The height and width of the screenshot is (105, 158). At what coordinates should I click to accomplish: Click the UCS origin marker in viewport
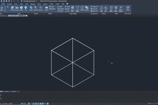coord(112,63)
